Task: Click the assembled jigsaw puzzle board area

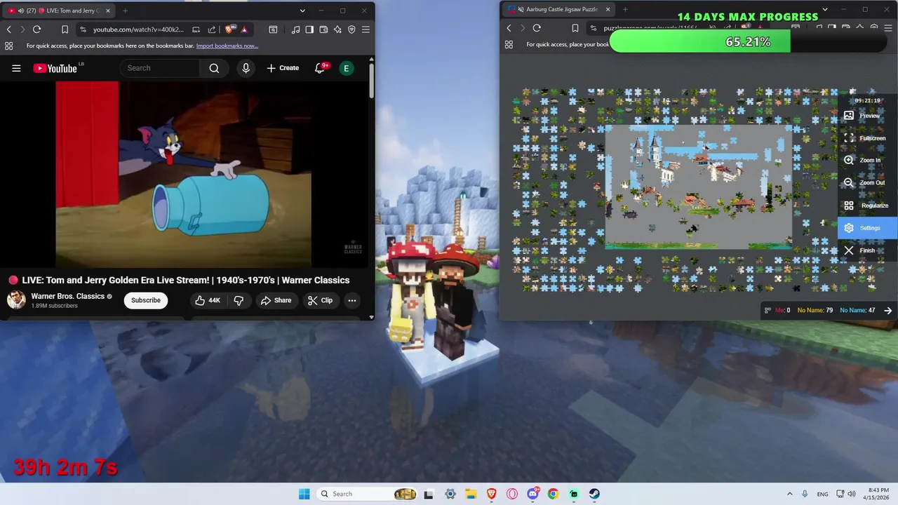Action: click(x=698, y=187)
